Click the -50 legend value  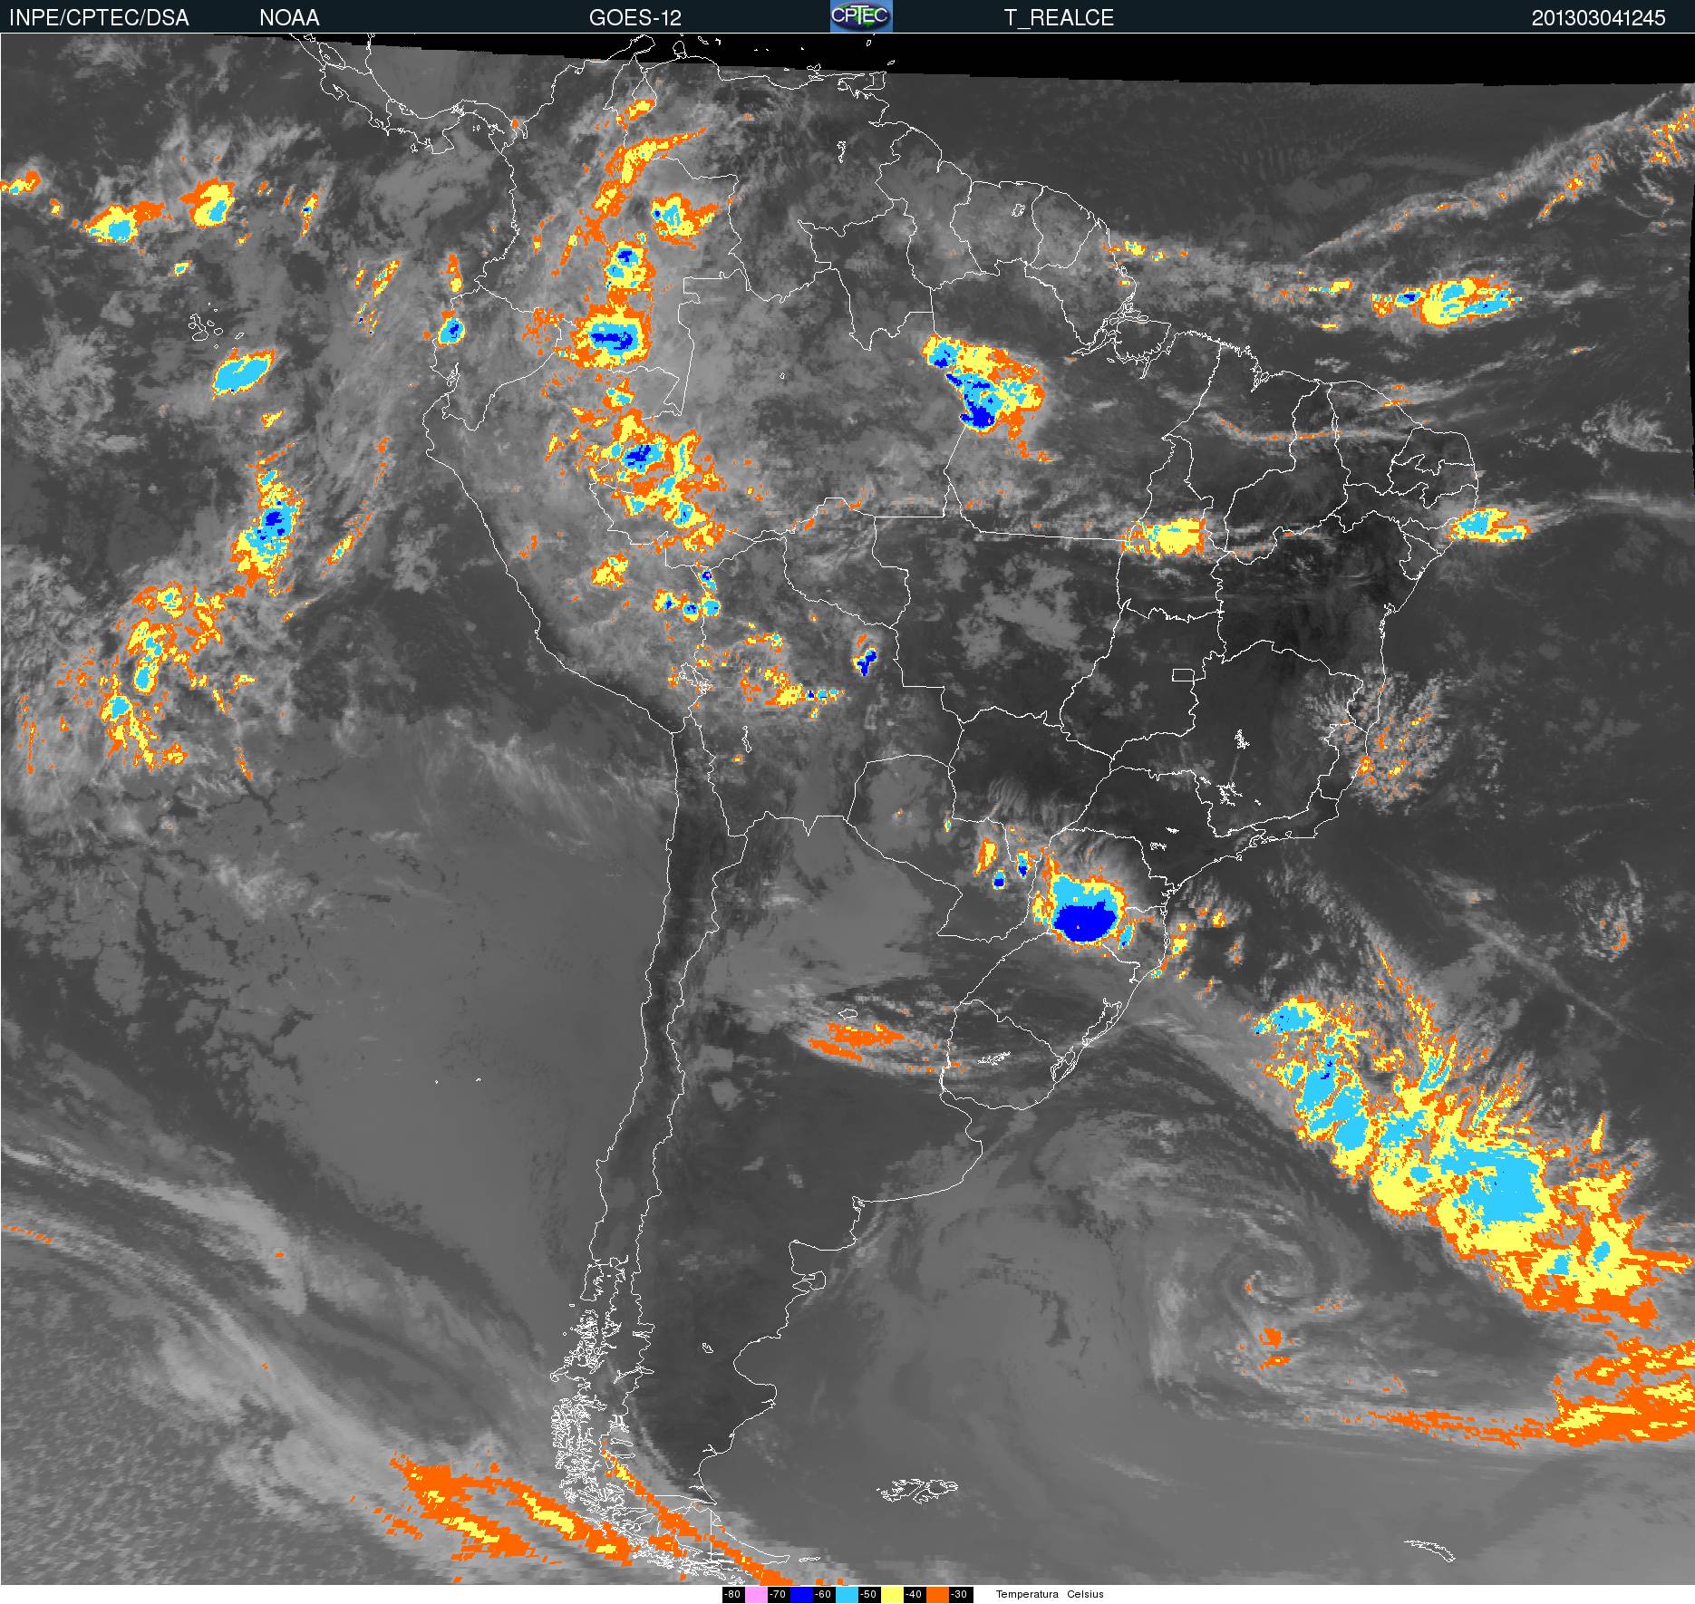tap(869, 1595)
